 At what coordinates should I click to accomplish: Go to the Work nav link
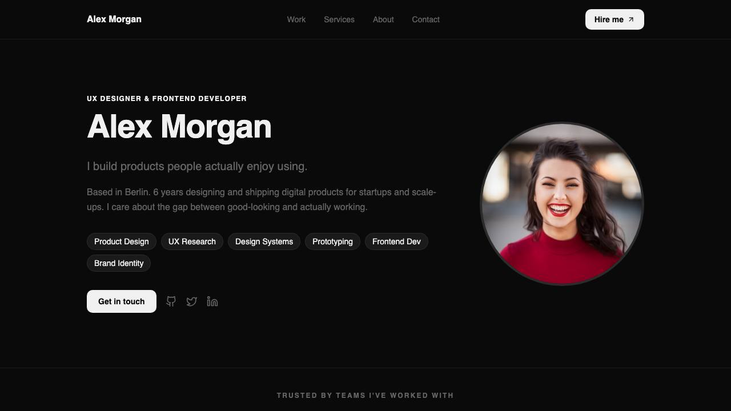(296, 19)
